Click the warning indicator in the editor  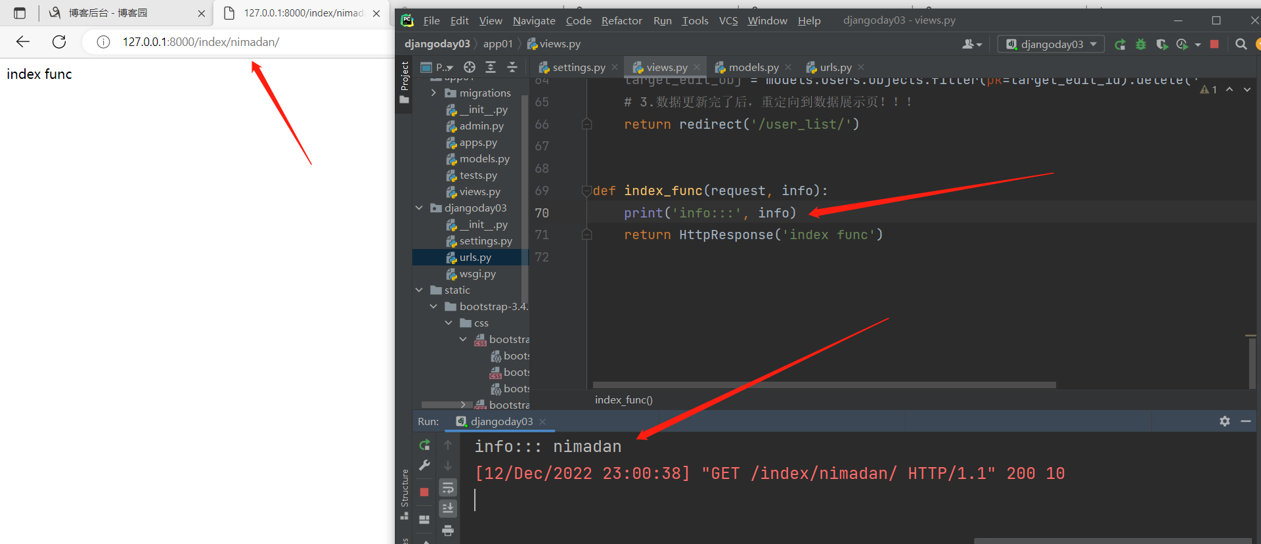(x=1208, y=89)
